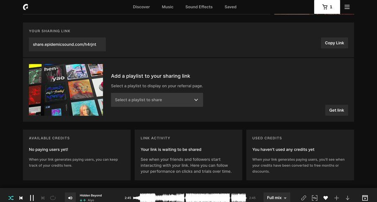Viewport: 377px width, 202px height.
Task: Click the sharing link text field
Action: (x=67, y=44)
